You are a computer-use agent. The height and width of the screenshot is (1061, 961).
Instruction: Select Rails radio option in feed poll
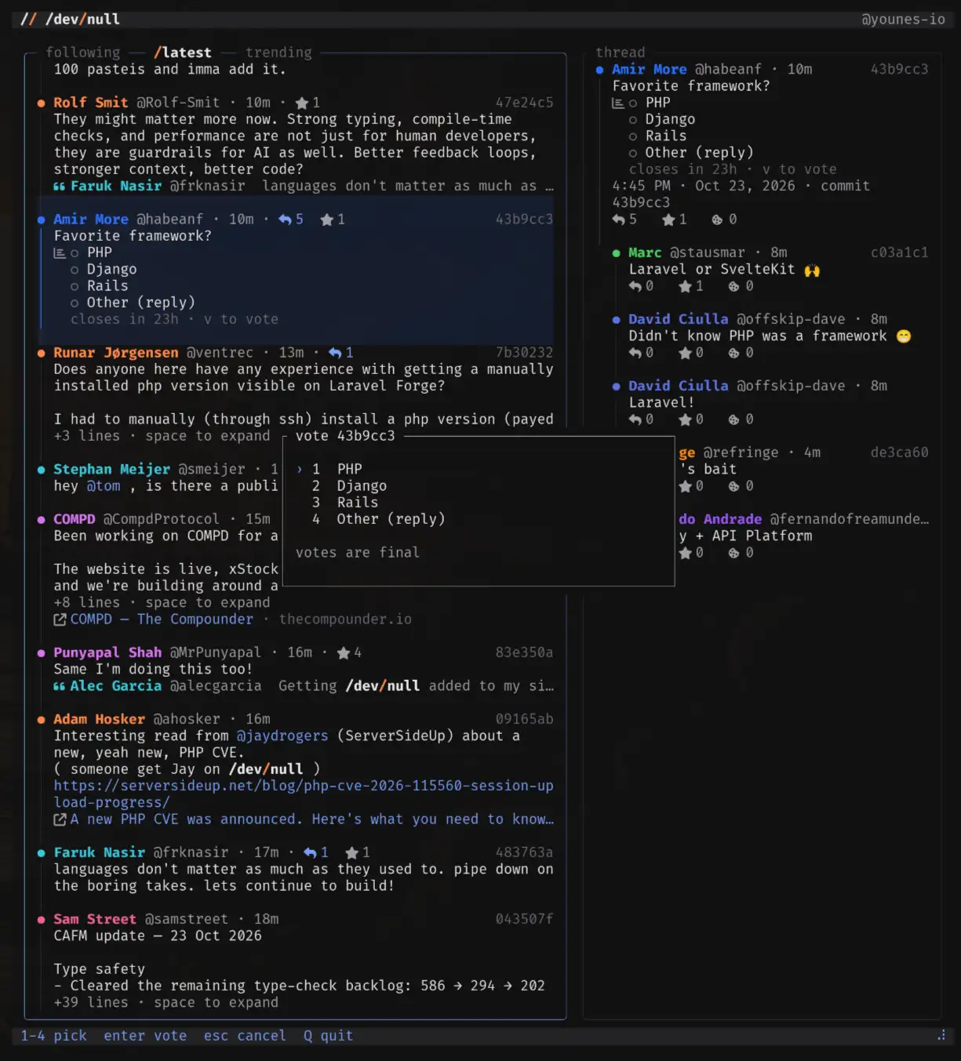75,286
